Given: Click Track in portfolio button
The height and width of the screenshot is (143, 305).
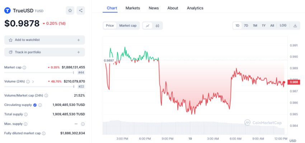Looking at the screenshot, I should [44, 52].
